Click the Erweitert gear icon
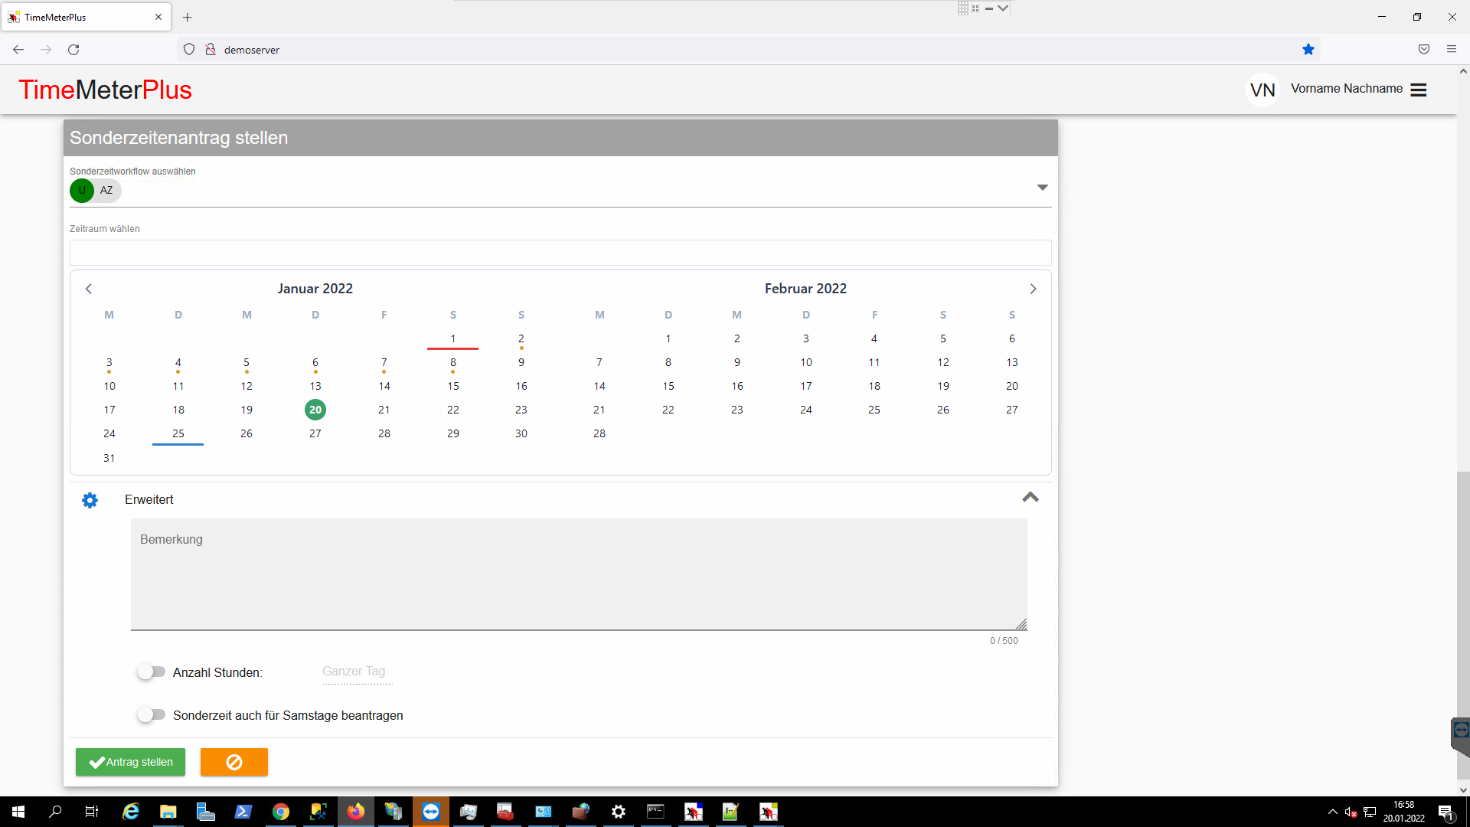The image size is (1470, 827). pos(90,500)
